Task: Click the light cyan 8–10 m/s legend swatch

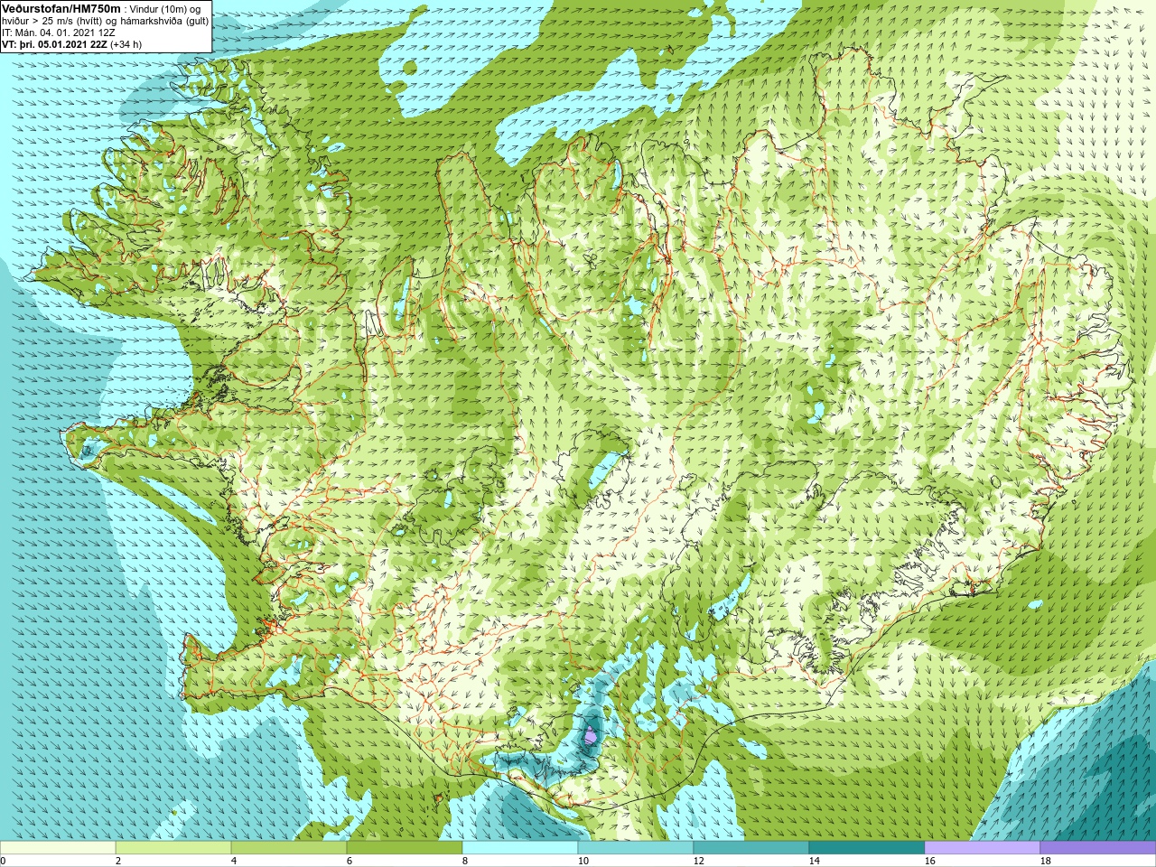Action: (x=520, y=848)
